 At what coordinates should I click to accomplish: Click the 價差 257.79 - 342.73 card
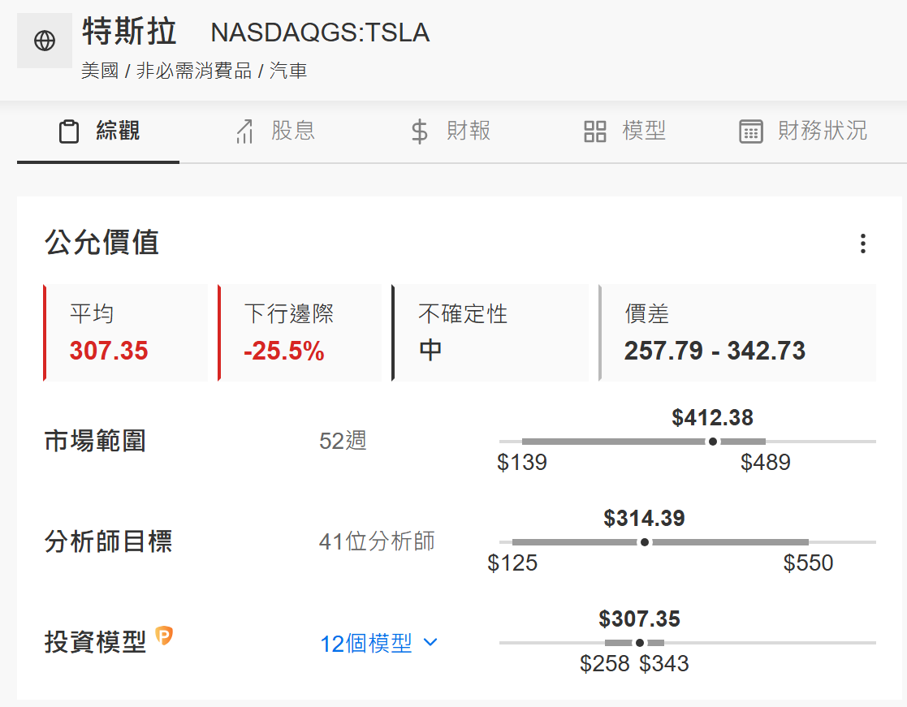tap(737, 333)
